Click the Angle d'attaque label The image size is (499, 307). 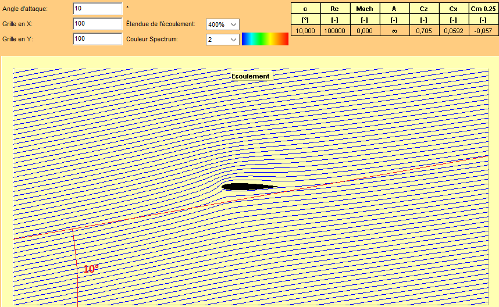click(x=25, y=9)
